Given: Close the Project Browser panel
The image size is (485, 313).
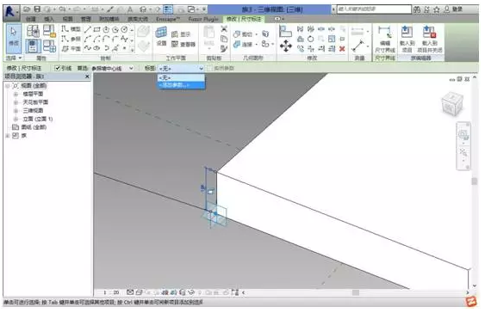Looking at the screenshot, I should point(87,77).
